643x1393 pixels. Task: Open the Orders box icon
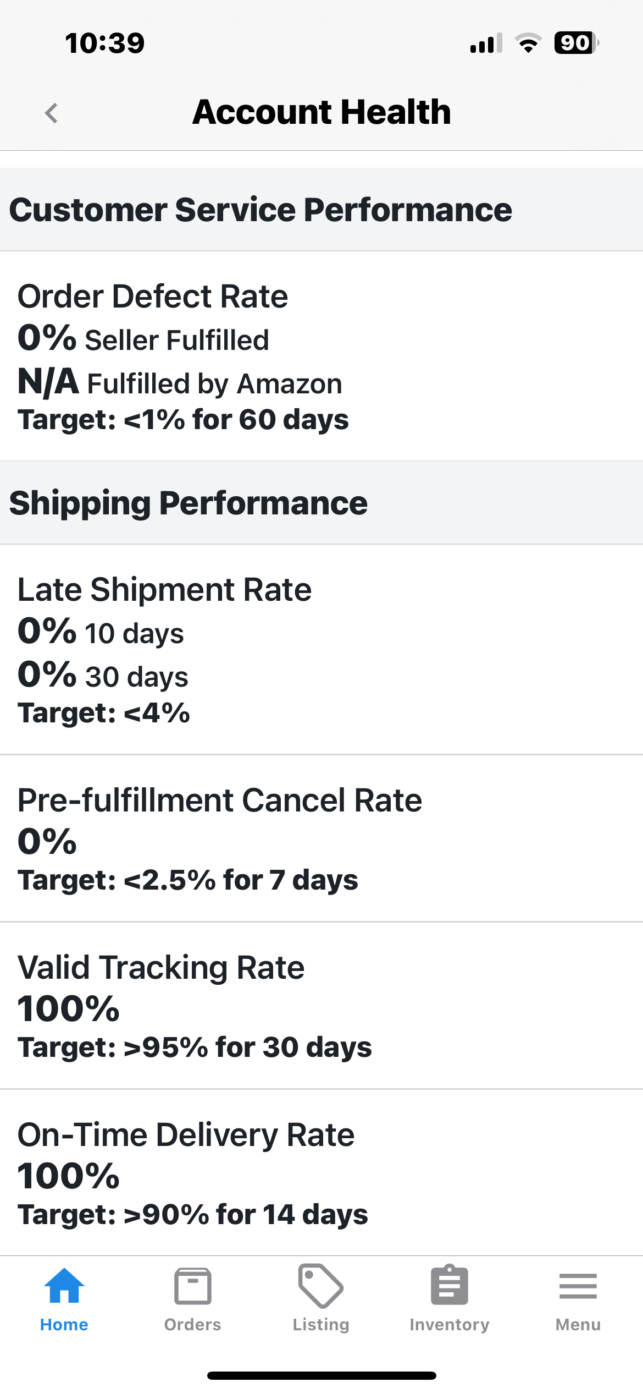pos(192,1286)
